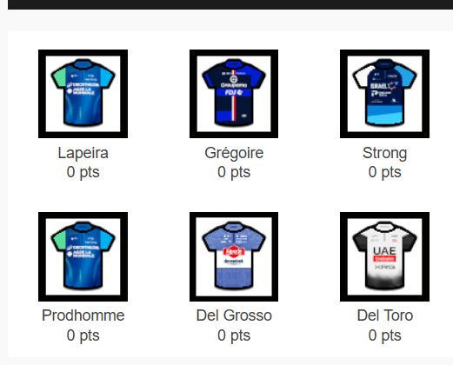Select Grégoire's Groupama FDJ jersey icon
The width and height of the screenshot is (453, 365).
pyautogui.click(x=234, y=94)
